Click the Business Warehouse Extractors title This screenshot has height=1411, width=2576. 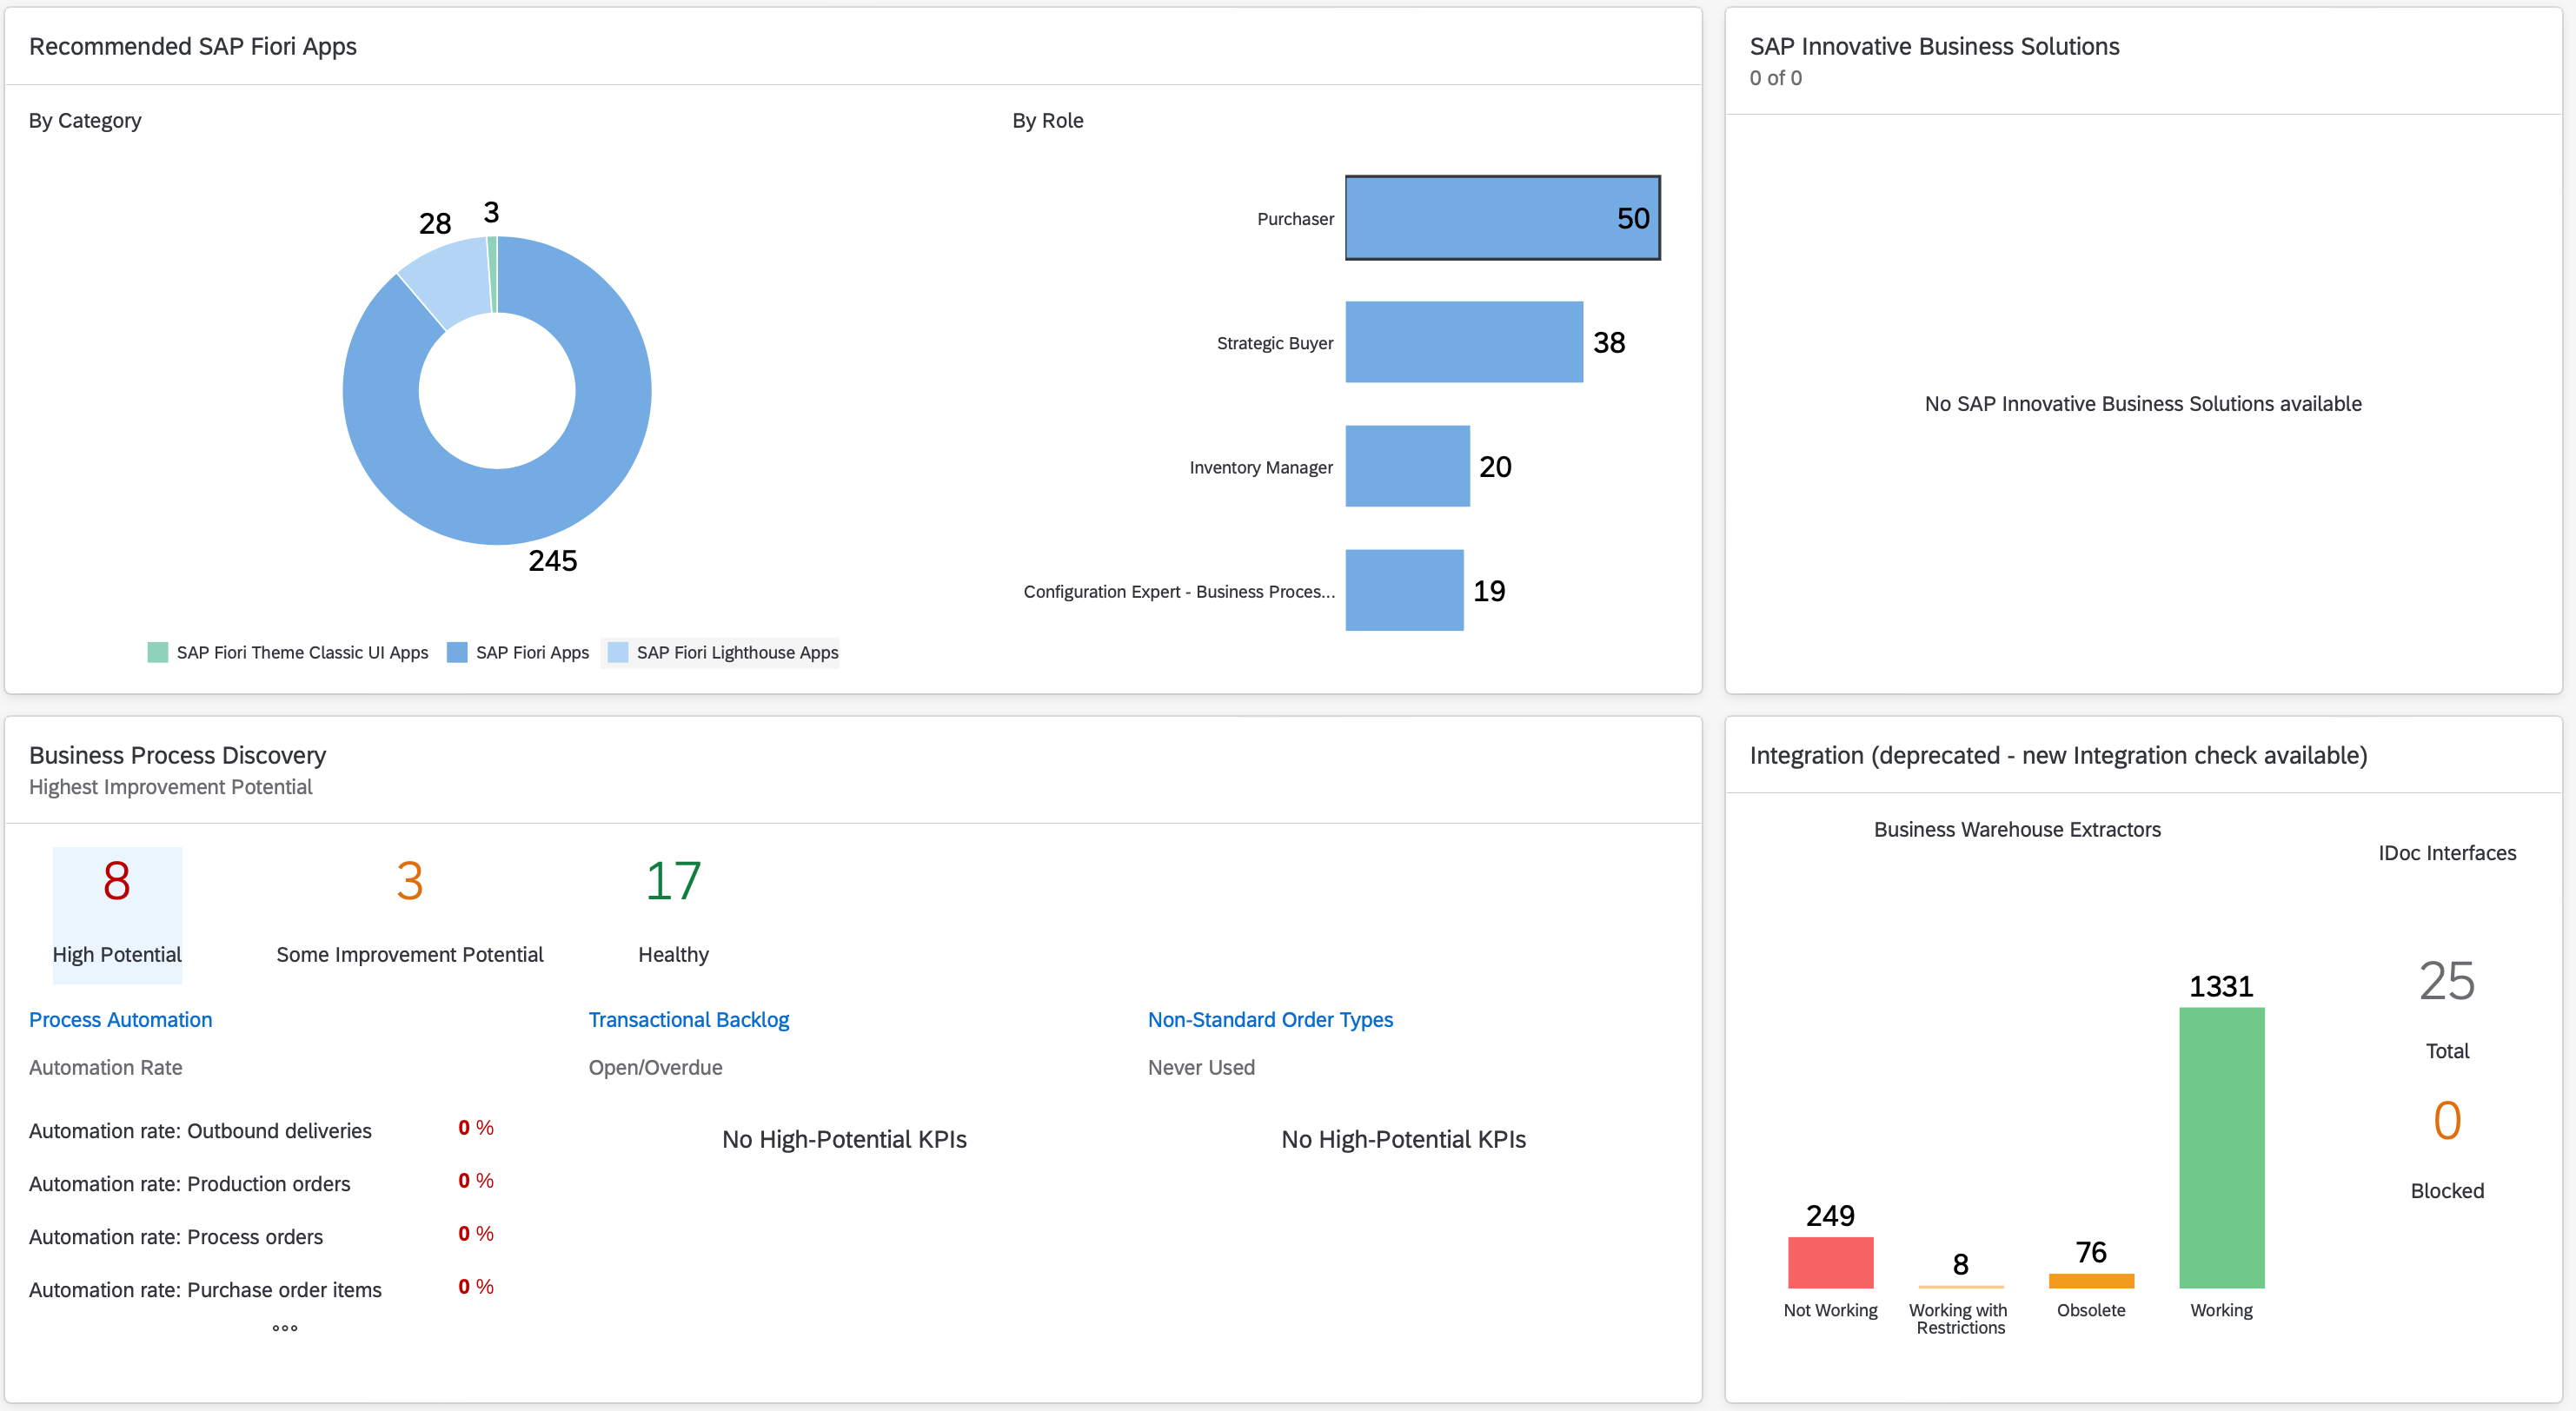2017,829
